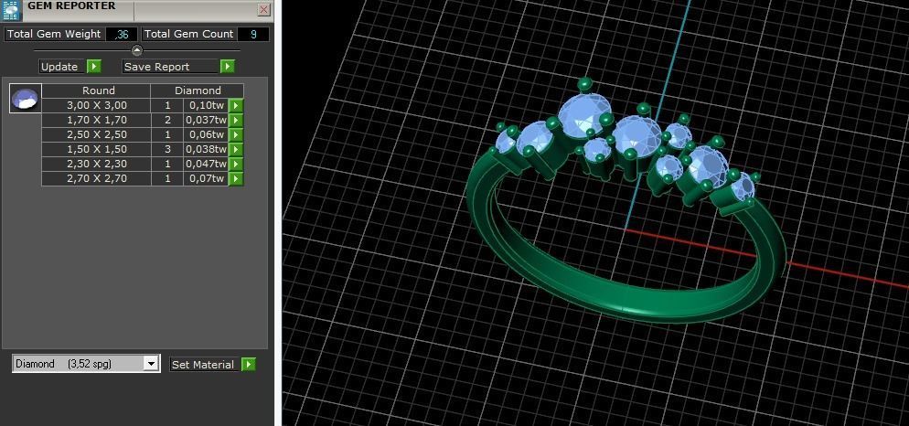This screenshot has height=426, width=909.
Task: Click green arrow for 1,50 X 1,50 row
Action: [x=236, y=149]
